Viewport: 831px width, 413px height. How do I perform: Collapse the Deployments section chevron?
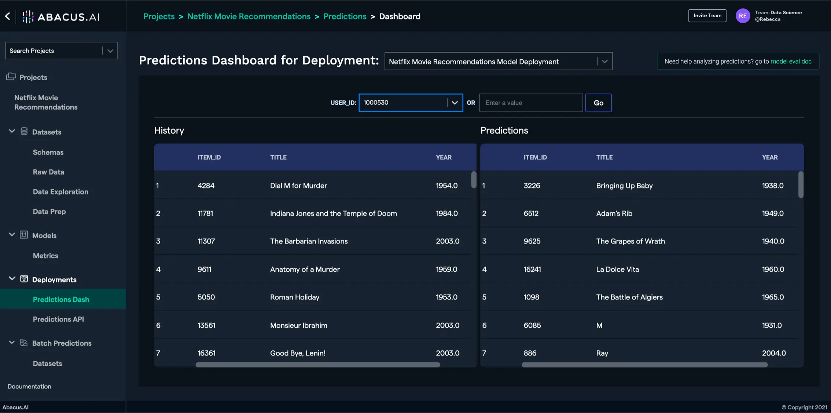[12, 279]
